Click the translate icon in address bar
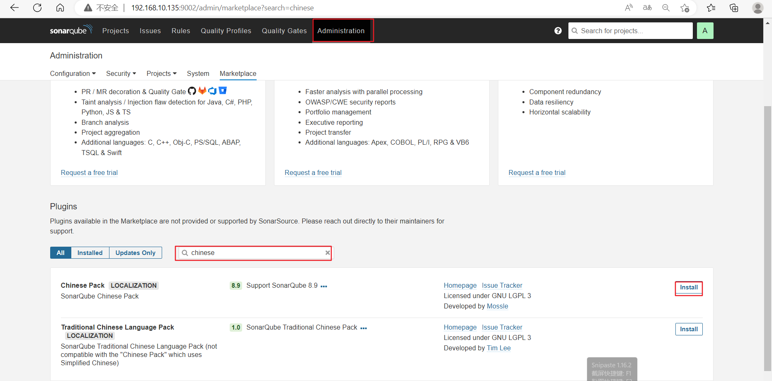 tap(647, 8)
